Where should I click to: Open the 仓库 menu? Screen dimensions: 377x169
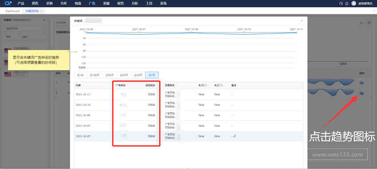pos(63,4)
